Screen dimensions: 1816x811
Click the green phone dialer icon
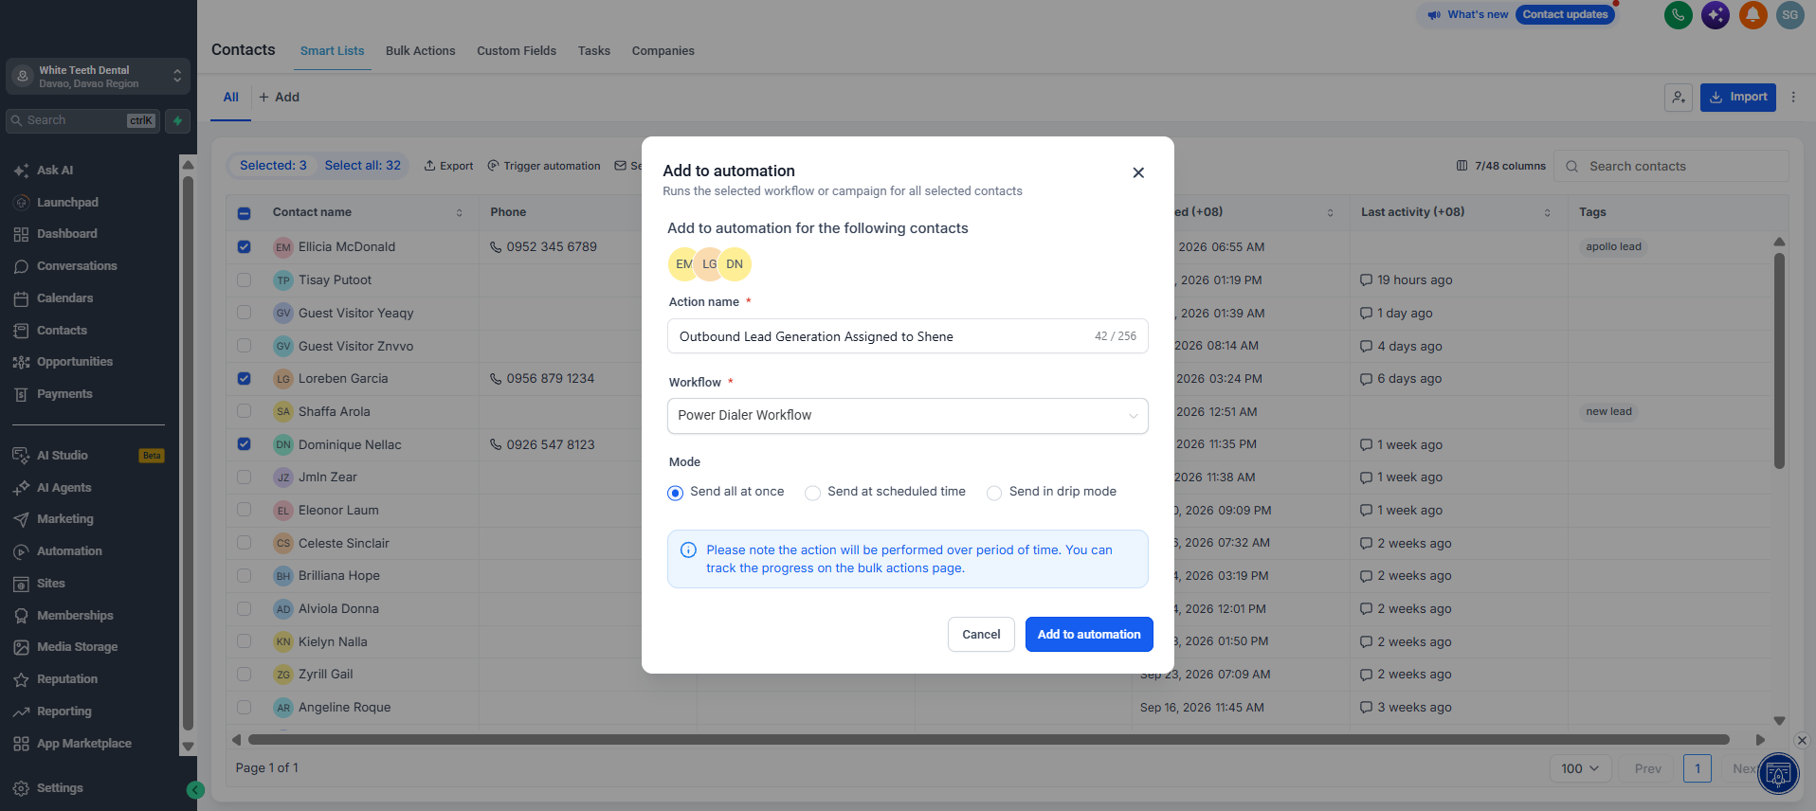click(1678, 15)
